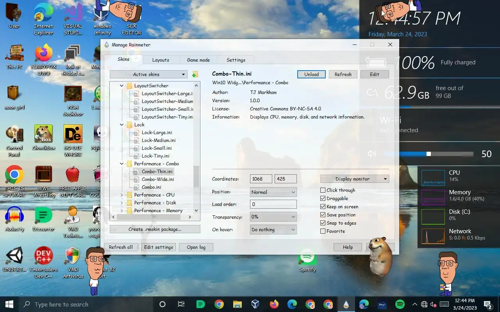500x312 pixels.
Task: Open the This PC desktop icon
Action: pyautogui.click(x=14, y=57)
